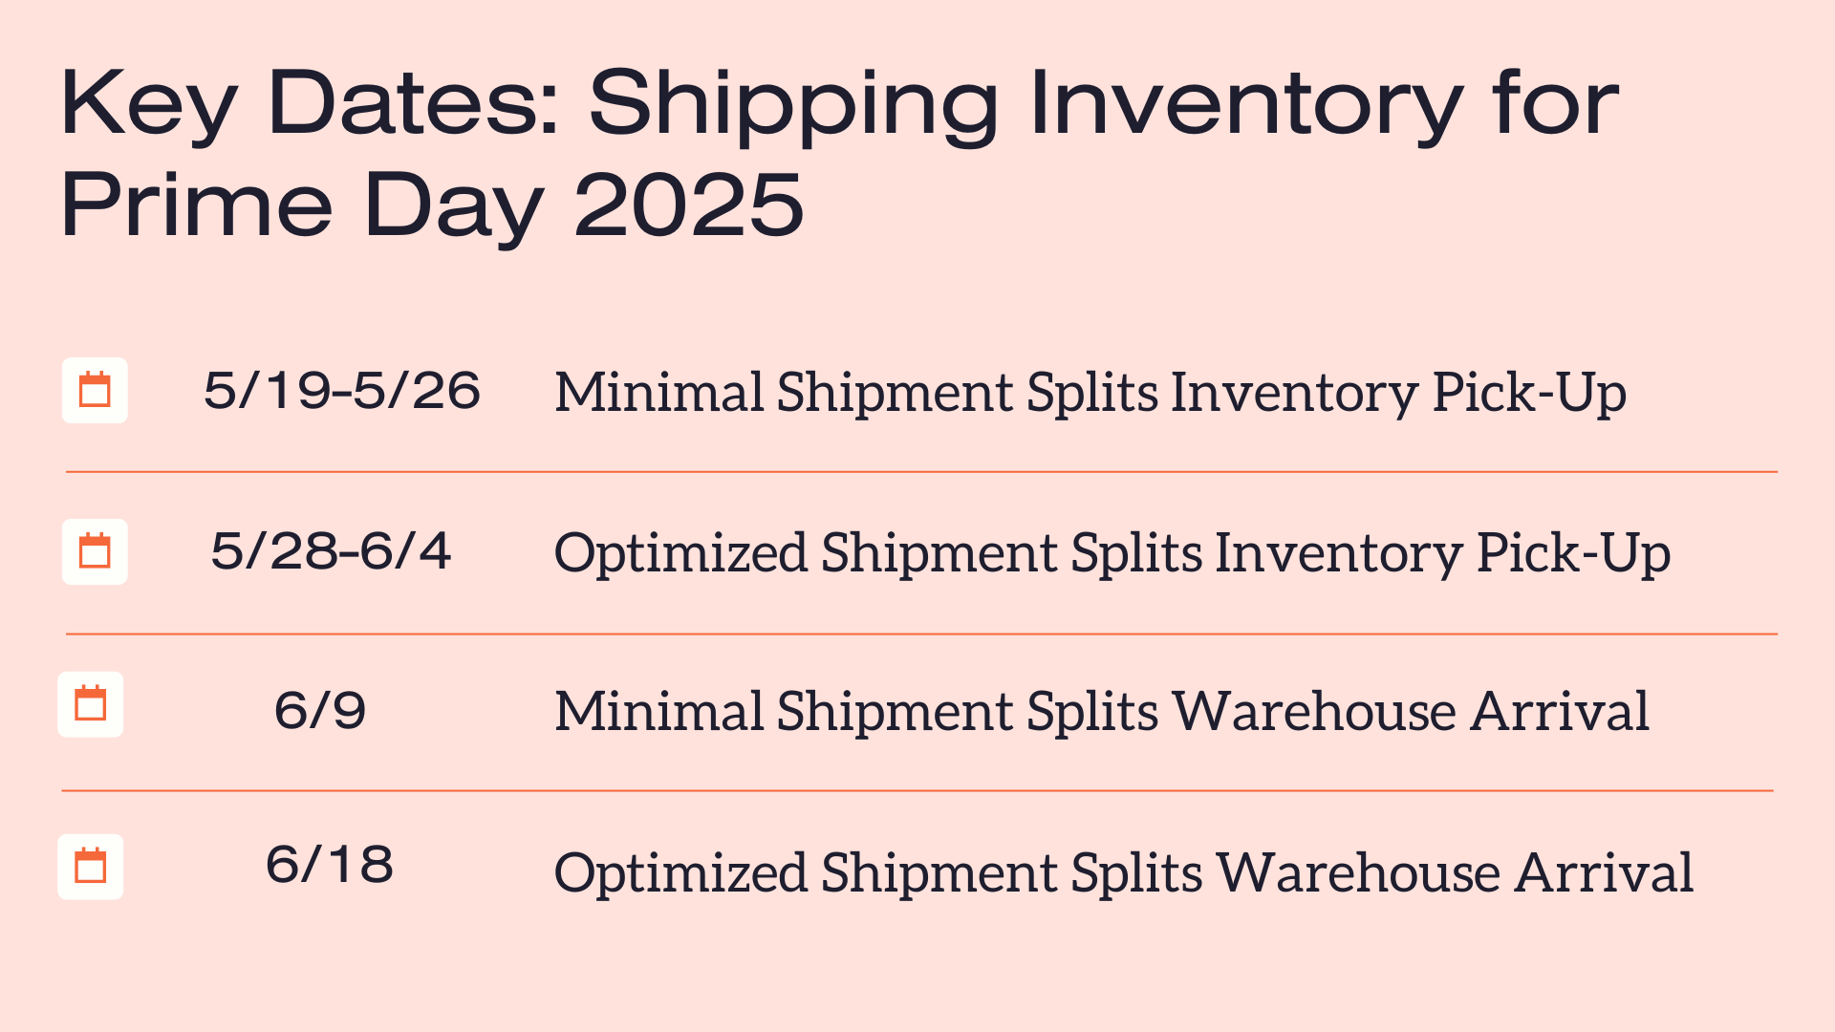Select the 5/19-5/26 date range
The image size is (1835, 1032).
342,391
